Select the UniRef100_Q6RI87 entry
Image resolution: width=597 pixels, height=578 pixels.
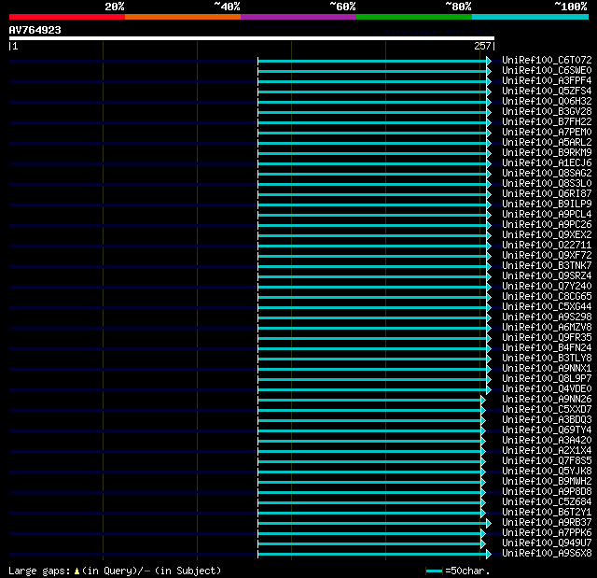click(547, 194)
